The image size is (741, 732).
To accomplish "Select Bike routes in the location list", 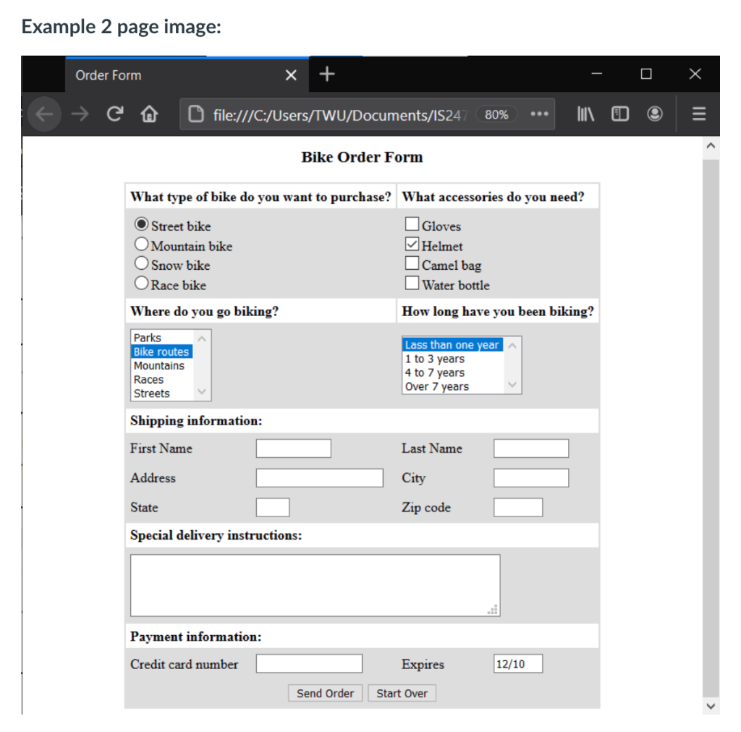I will pyautogui.click(x=162, y=352).
